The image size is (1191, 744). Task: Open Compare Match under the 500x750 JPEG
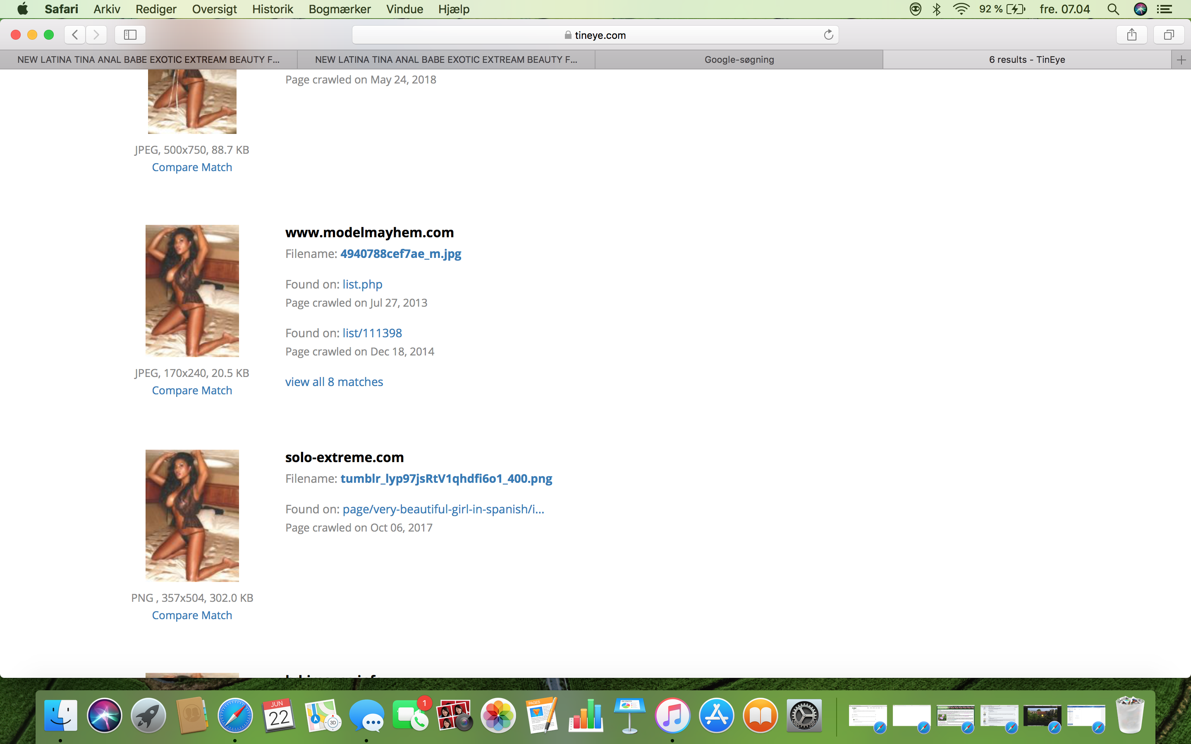(x=192, y=167)
